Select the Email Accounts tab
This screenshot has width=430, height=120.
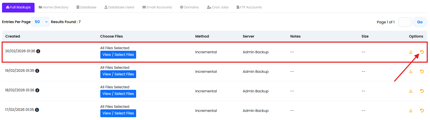[157, 7]
